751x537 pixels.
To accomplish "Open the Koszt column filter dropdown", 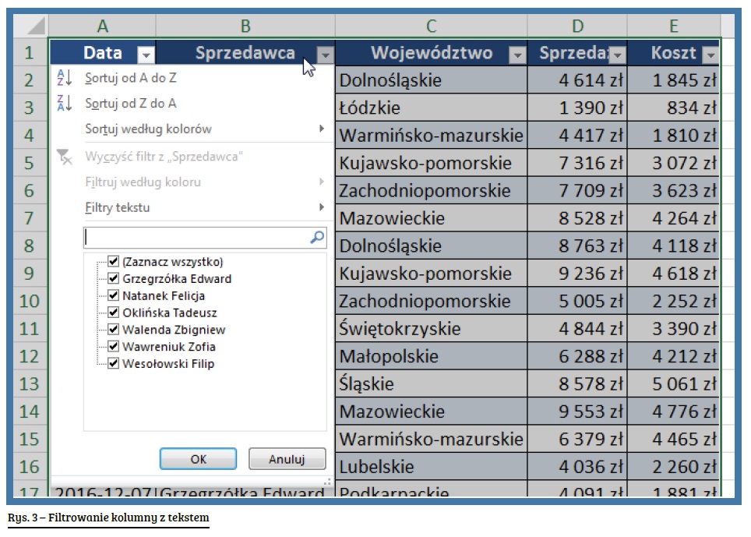I will tap(709, 55).
